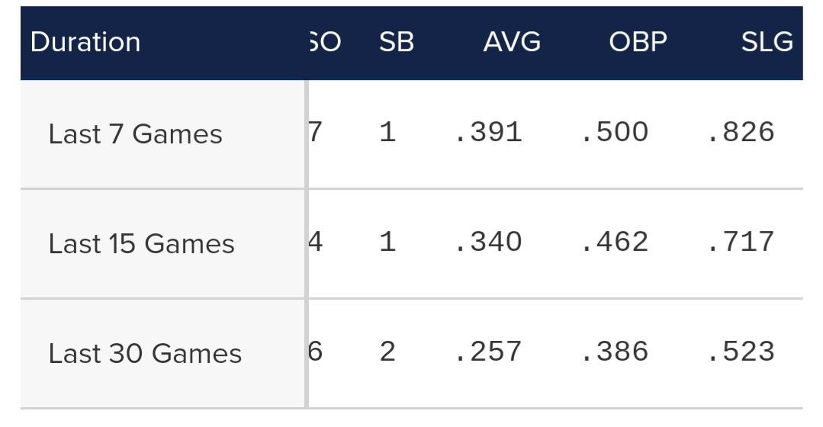Click the .386 OBP value
Image resolution: width=823 pixels, height=427 pixels.
[615, 352]
